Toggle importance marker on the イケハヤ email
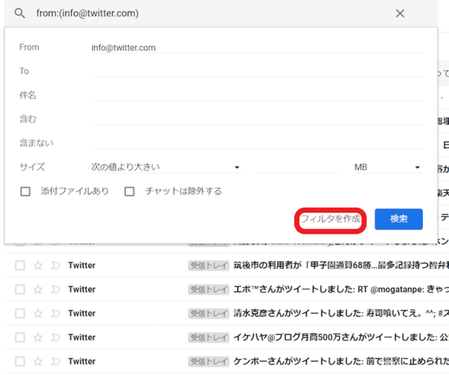Image resolution: width=449 pixels, height=375 pixels. [55, 338]
